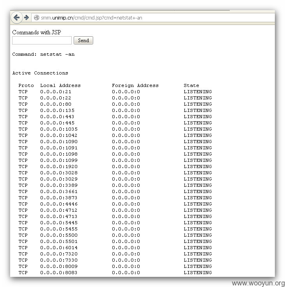Select local address 0.0.0.0:21
The image size is (285, 287).
(x=56, y=92)
